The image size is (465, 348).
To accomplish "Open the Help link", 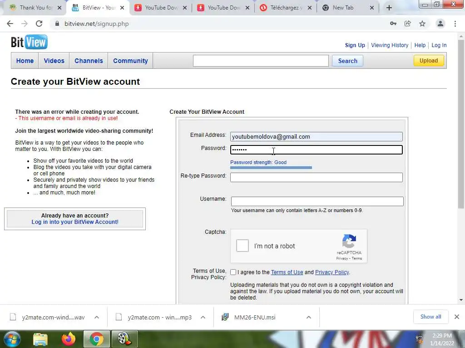I will tap(420, 45).
